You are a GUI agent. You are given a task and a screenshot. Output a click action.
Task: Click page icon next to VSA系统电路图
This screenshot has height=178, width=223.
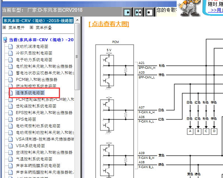(11, 146)
